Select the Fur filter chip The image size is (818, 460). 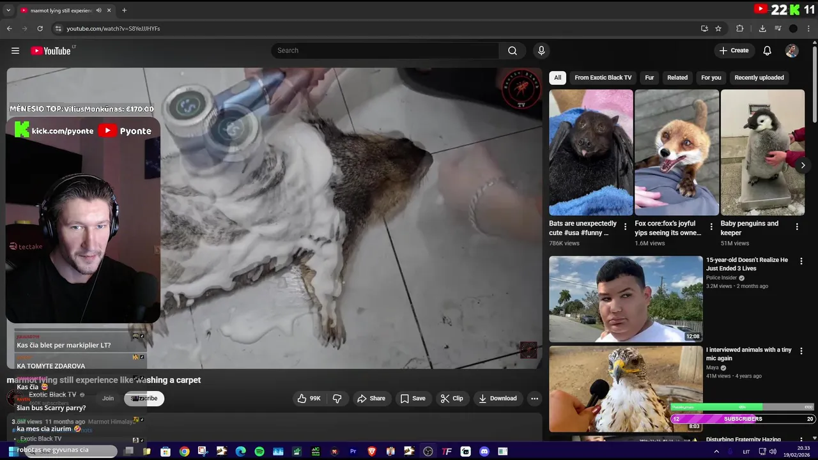point(649,77)
